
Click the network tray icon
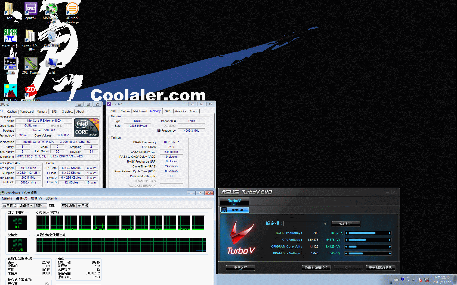click(x=427, y=280)
